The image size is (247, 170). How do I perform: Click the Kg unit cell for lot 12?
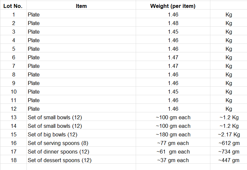tap(229, 109)
